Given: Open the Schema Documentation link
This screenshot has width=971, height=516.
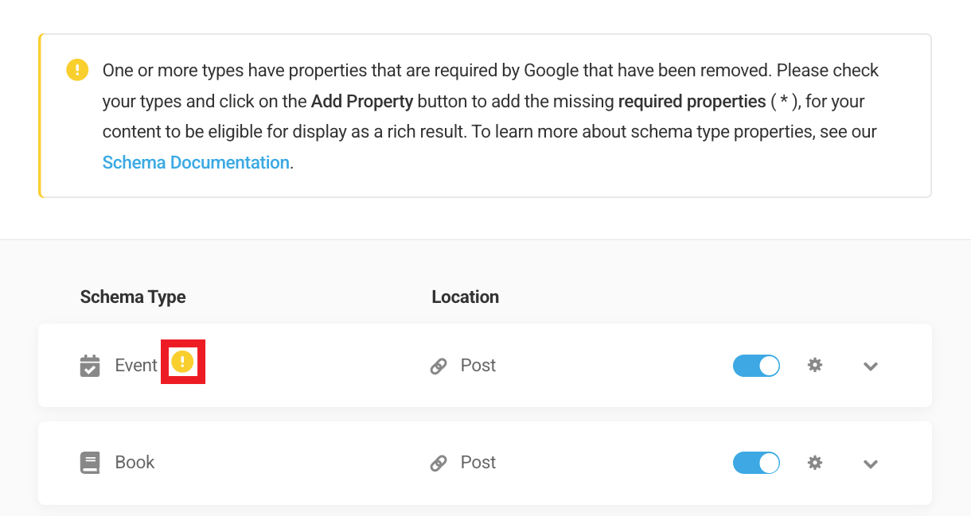Looking at the screenshot, I should [x=196, y=162].
